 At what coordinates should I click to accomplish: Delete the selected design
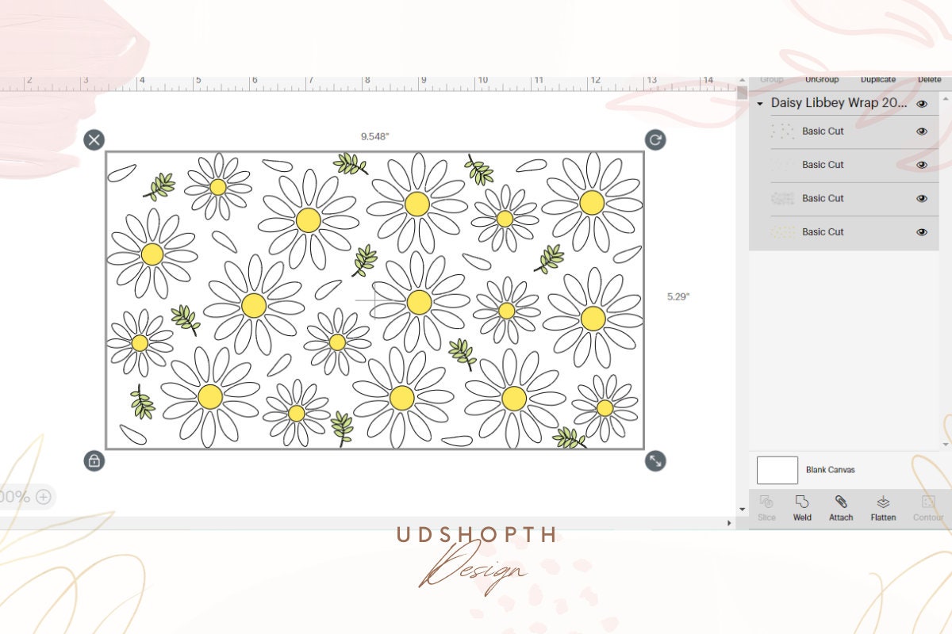pos(929,78)
